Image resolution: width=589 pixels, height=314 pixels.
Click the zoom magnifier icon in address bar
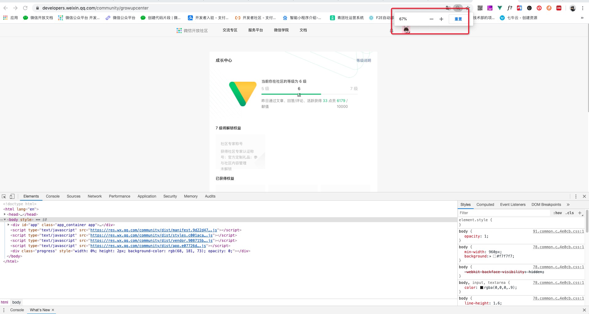pyautogui.click(x=458, y=8)
